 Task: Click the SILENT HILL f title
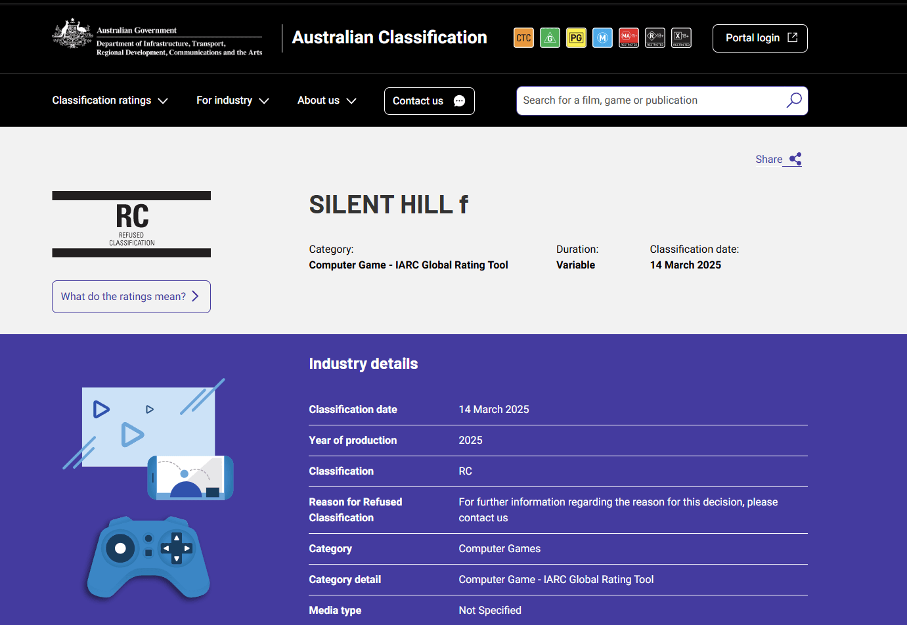(x=389, y=205)
